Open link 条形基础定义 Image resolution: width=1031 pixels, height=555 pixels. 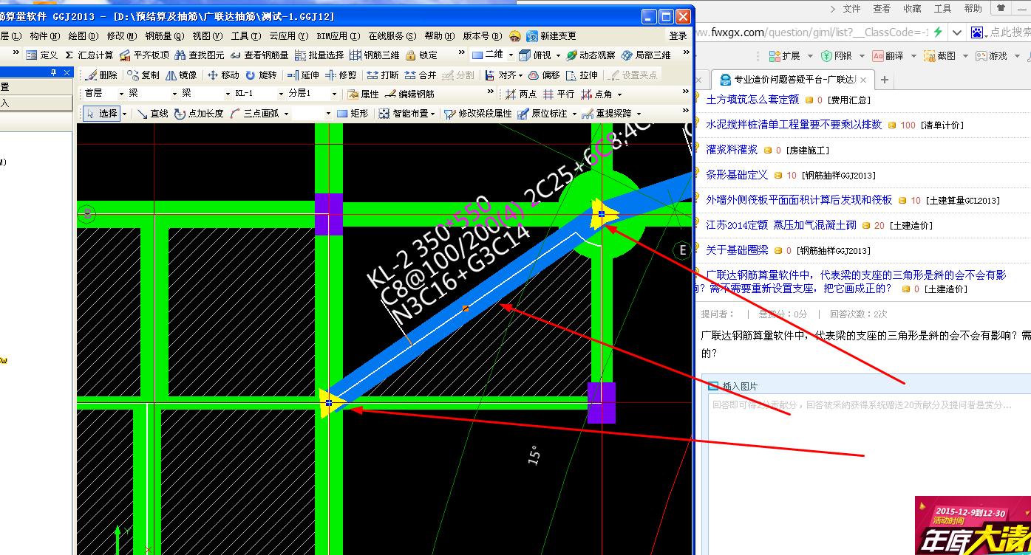737,175
